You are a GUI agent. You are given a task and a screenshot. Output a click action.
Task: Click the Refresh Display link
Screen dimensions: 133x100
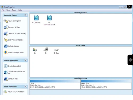point(13,46)
